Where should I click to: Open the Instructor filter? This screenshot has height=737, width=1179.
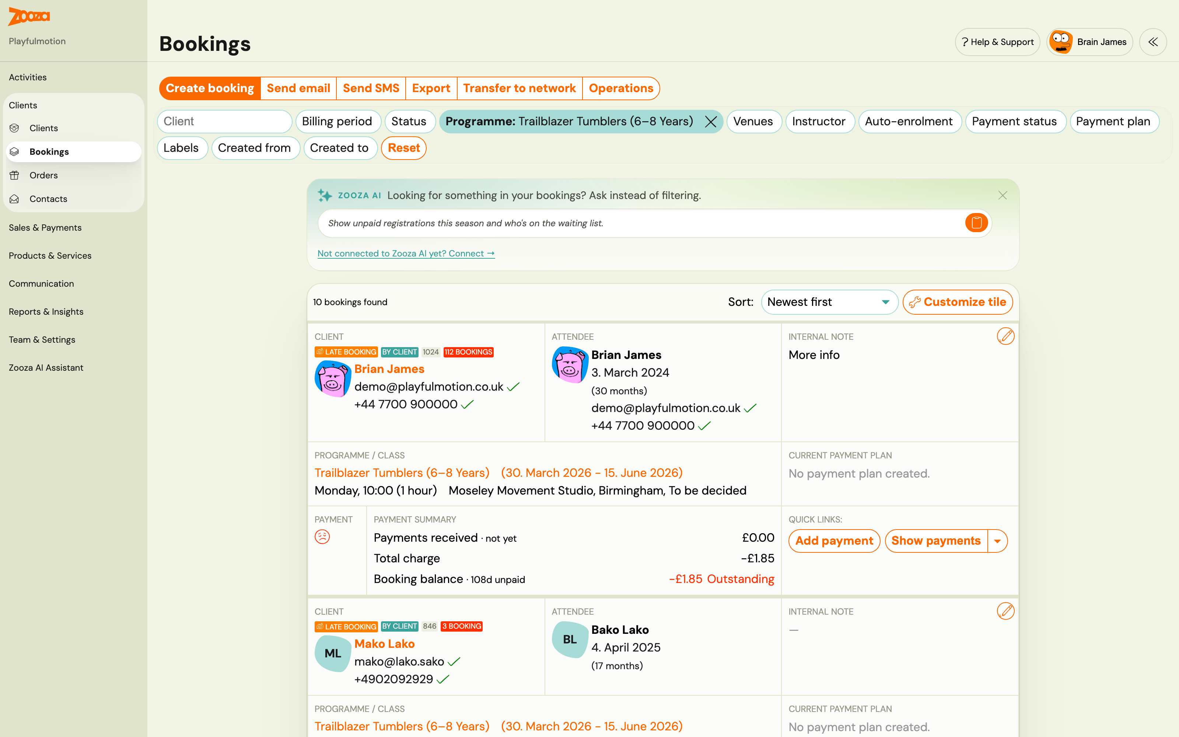pyautogui.click(x=819, y=121)
